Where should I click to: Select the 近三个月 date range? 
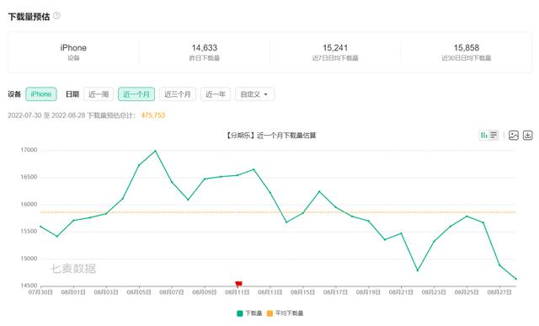(x=178, y=94)
